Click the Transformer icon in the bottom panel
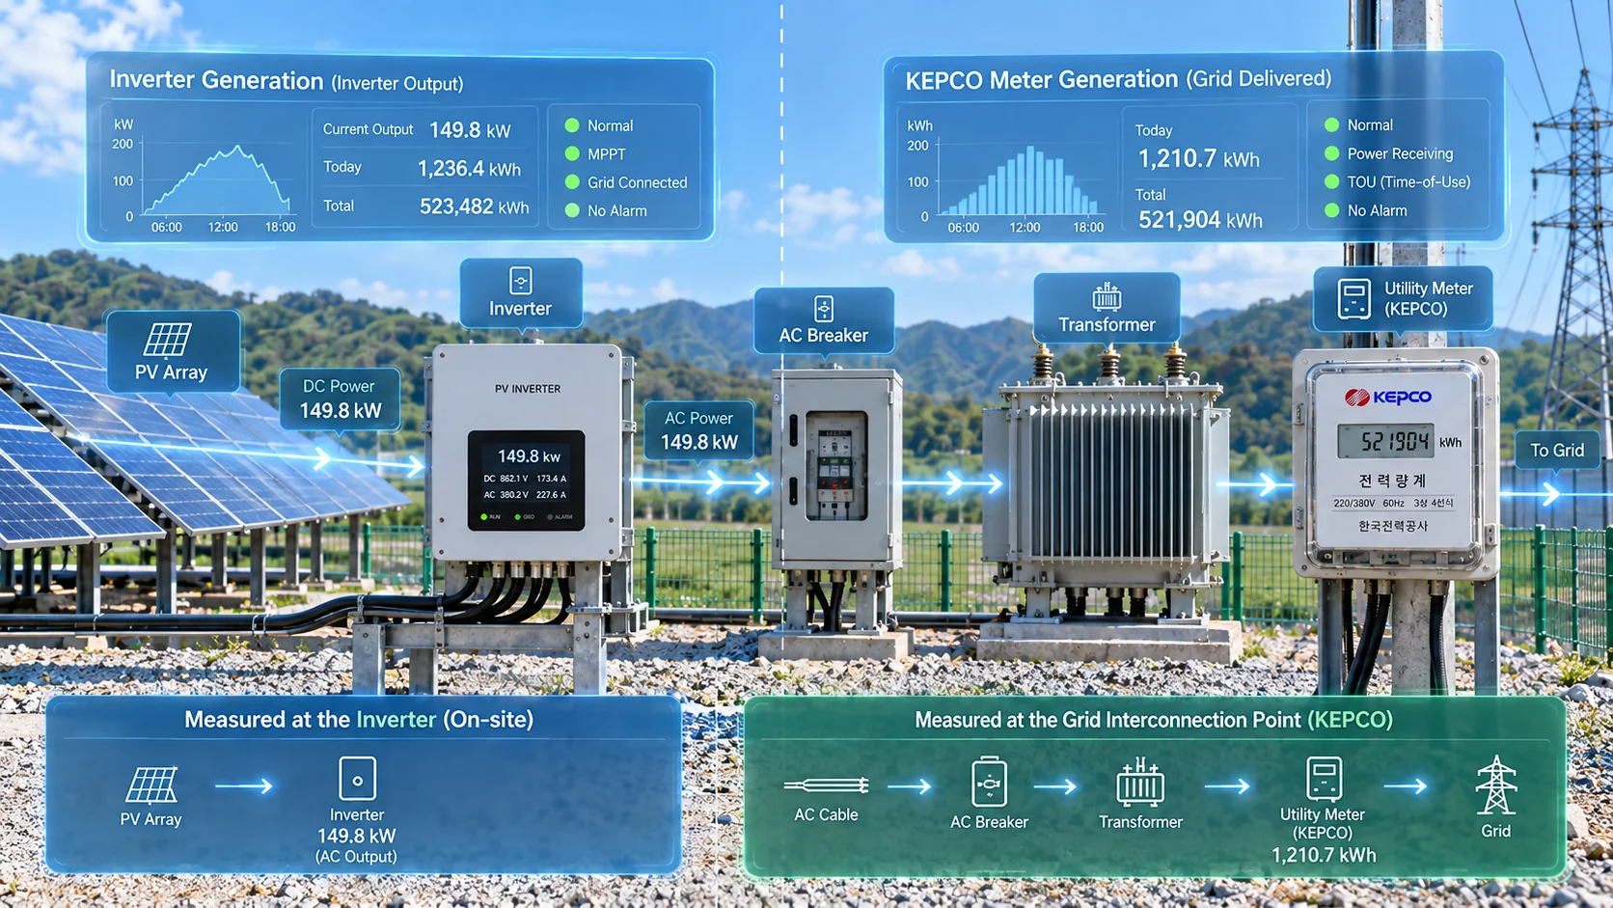 pos(1140,782)
